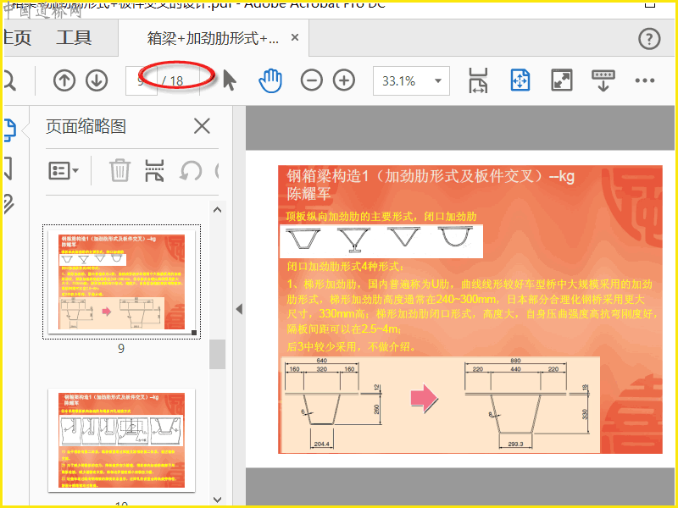Select the arrow selection tool

(x=230, y=80)
